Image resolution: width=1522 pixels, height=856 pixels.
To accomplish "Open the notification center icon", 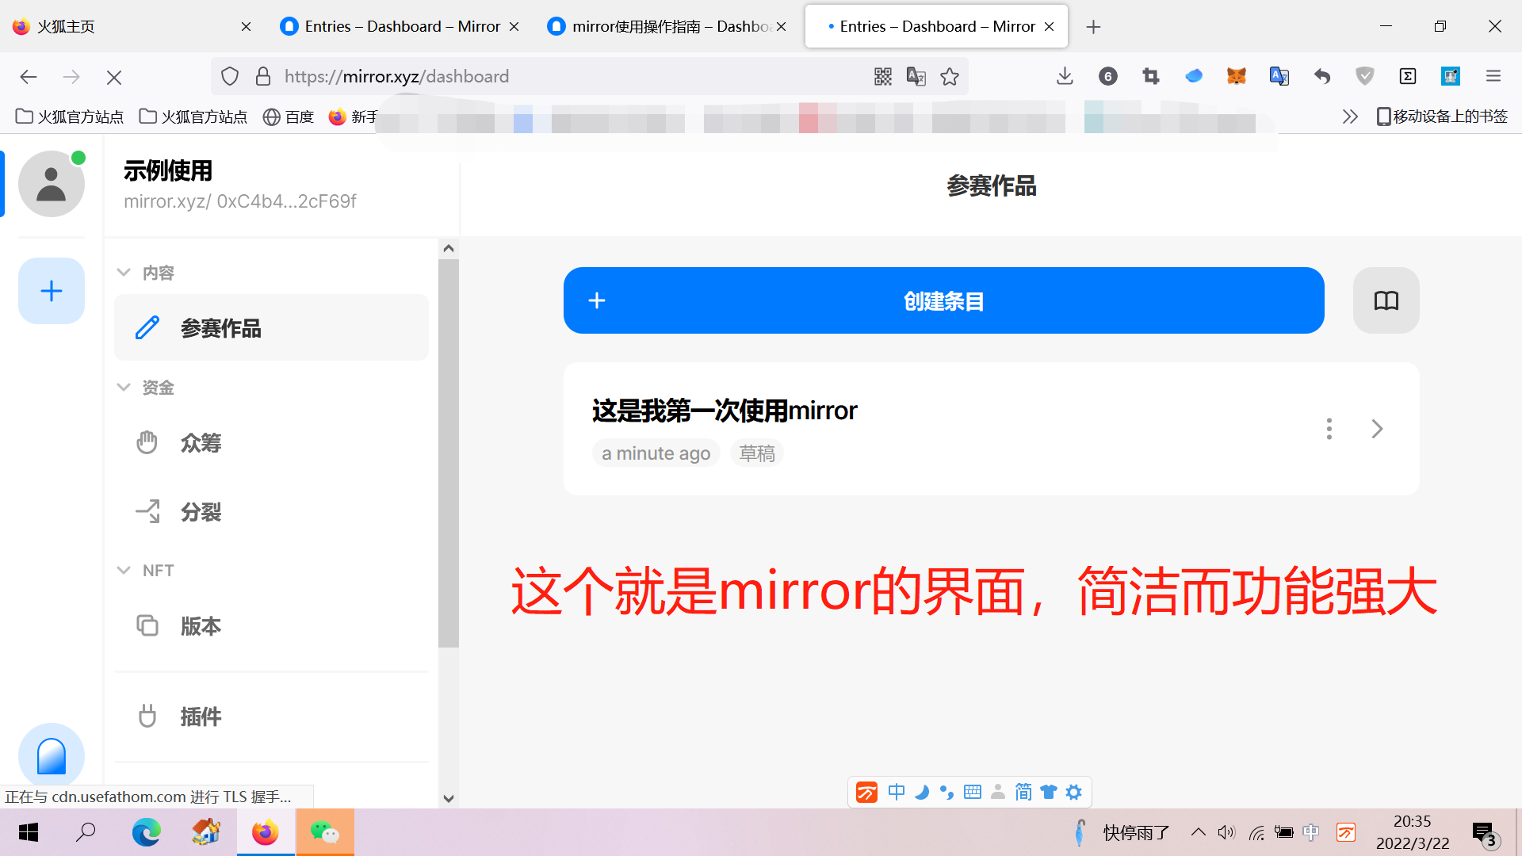I will [1484, 833].
